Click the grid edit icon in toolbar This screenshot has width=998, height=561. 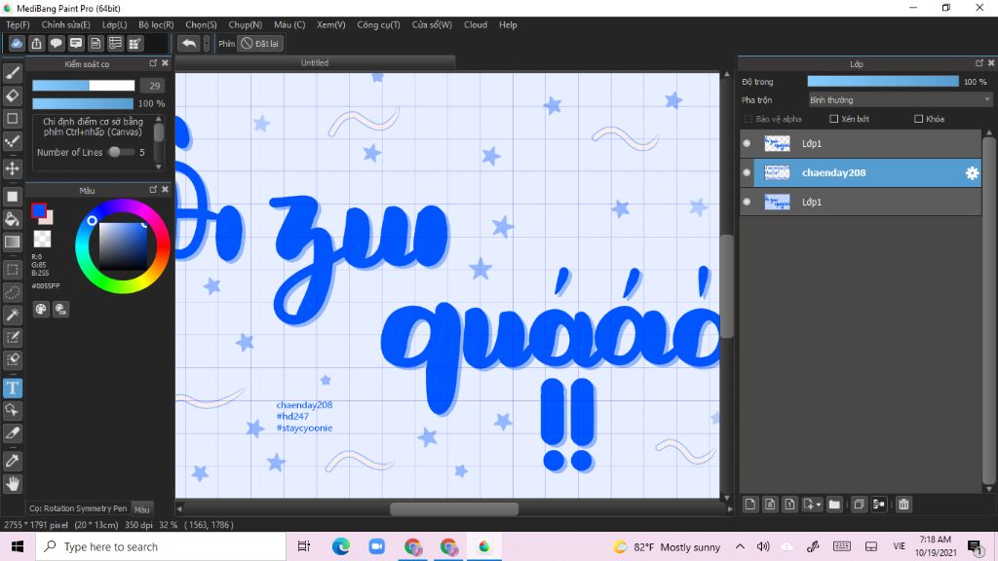[134, 43]
